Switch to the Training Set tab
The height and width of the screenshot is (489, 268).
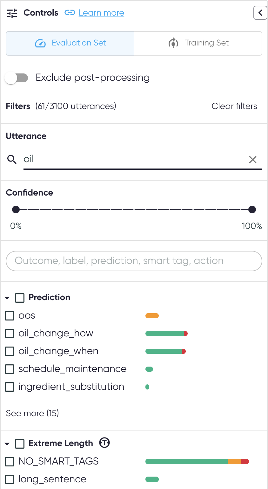tap(198, 43)
